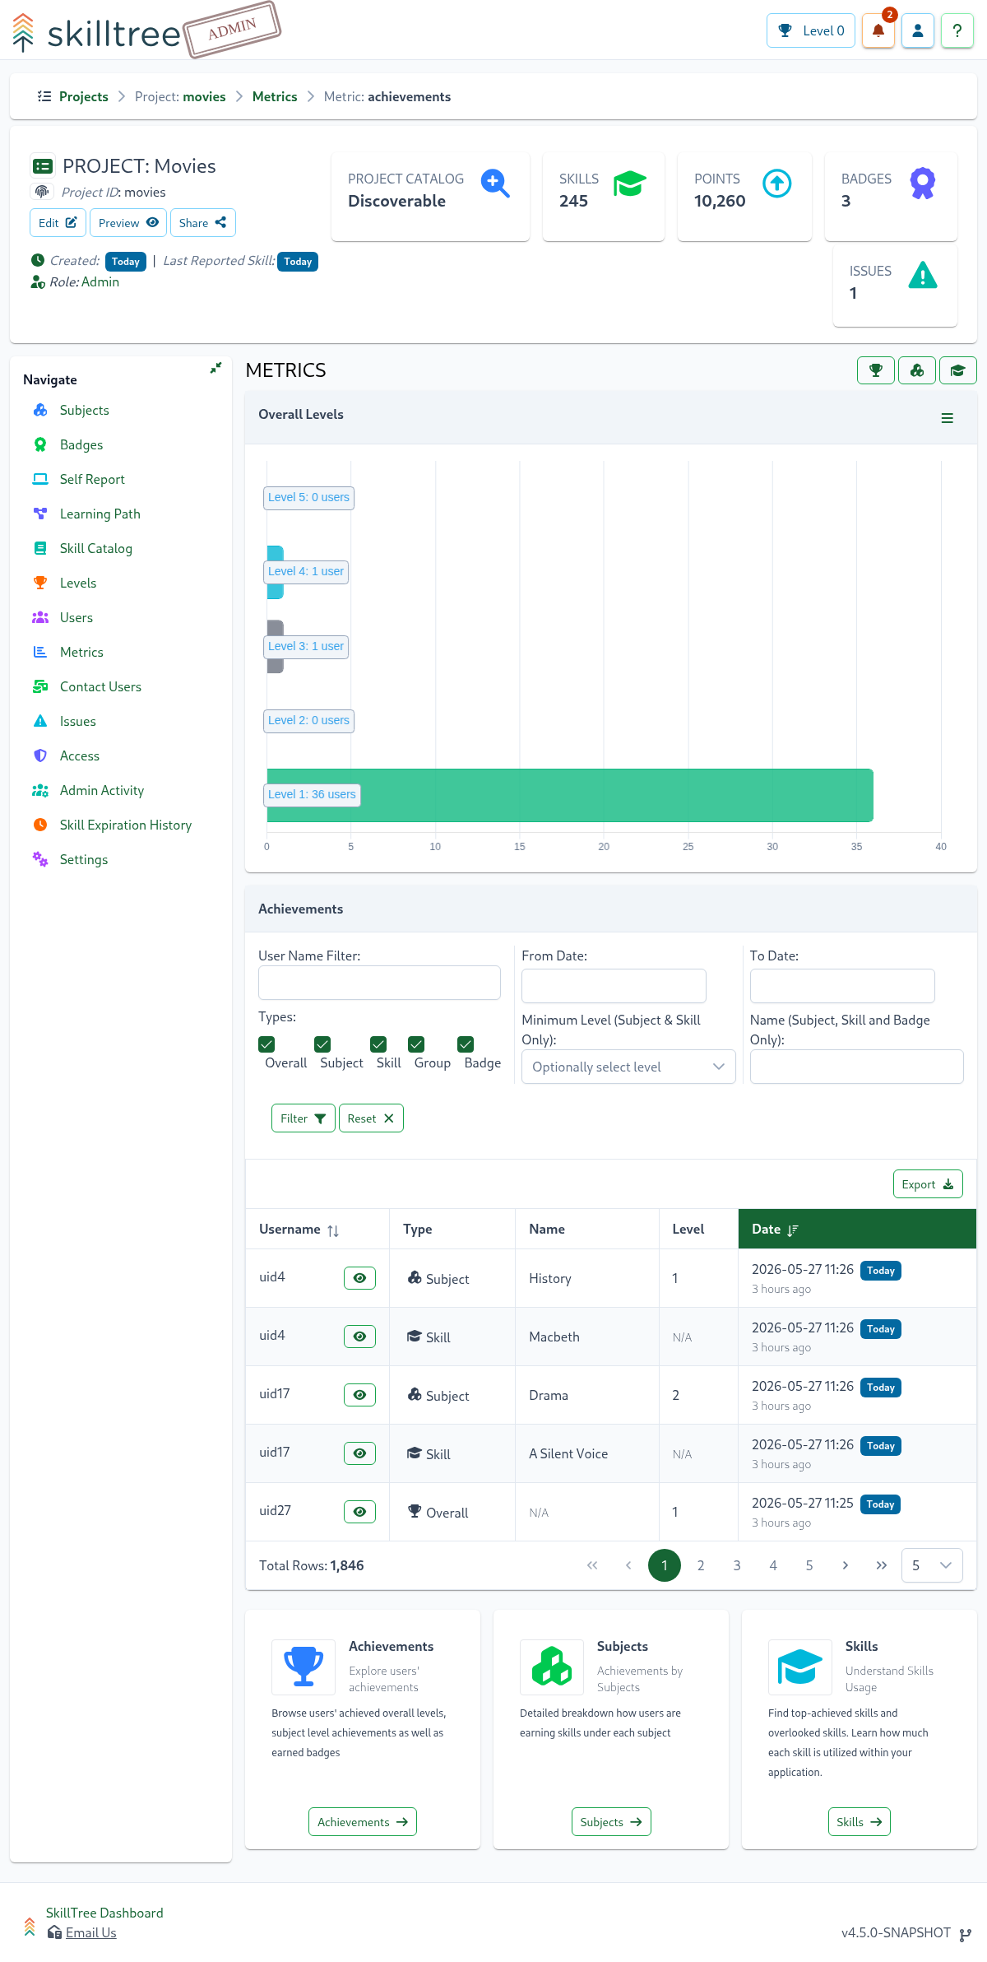987x1962 pixels.
Task: Uncheck the Overall type checkbox
Action: [266, 1044]
